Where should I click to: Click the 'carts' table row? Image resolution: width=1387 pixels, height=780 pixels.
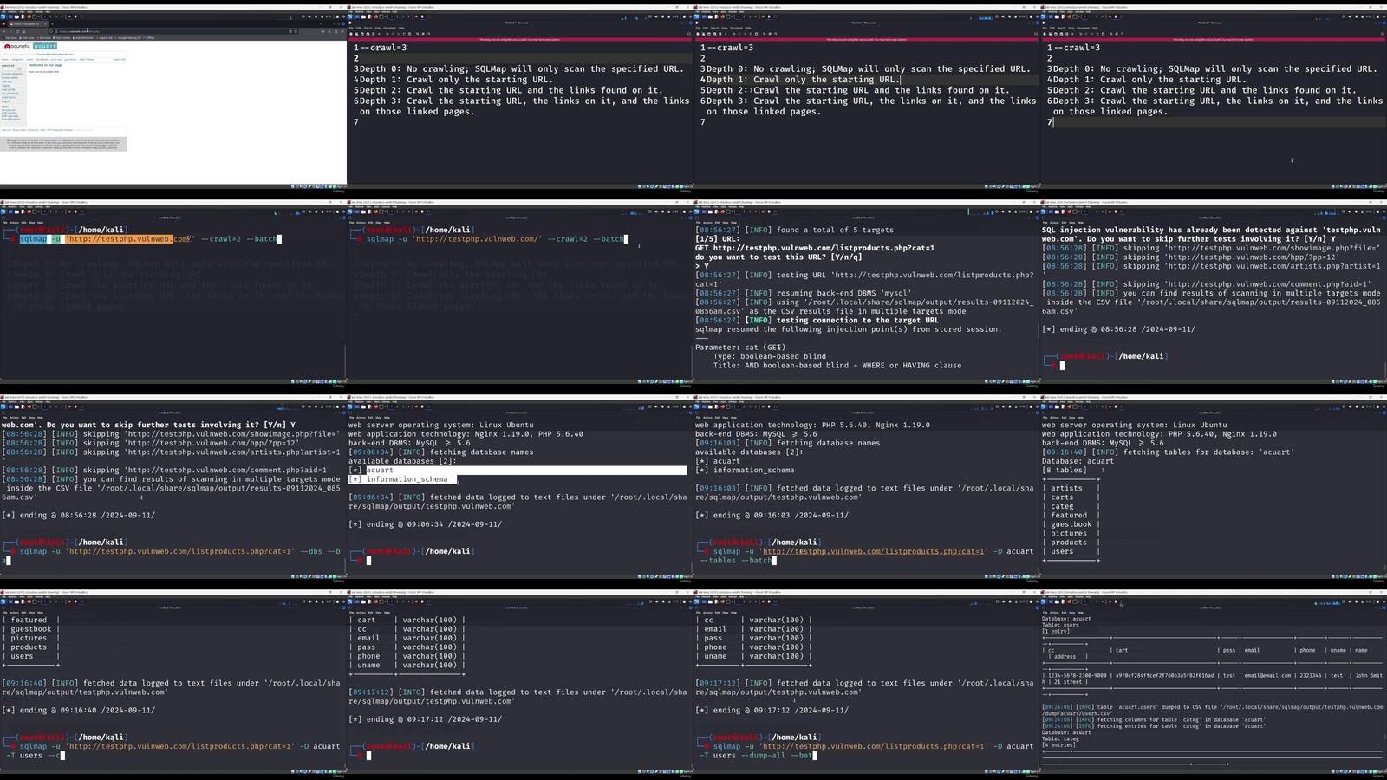click(x=1071, y=497)
